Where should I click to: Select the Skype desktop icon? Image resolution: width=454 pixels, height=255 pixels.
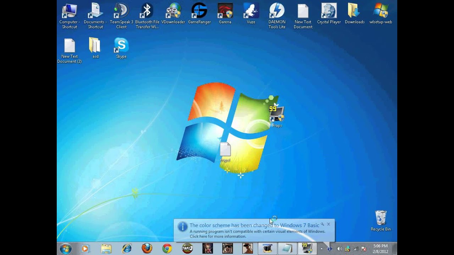pos(121,48)
